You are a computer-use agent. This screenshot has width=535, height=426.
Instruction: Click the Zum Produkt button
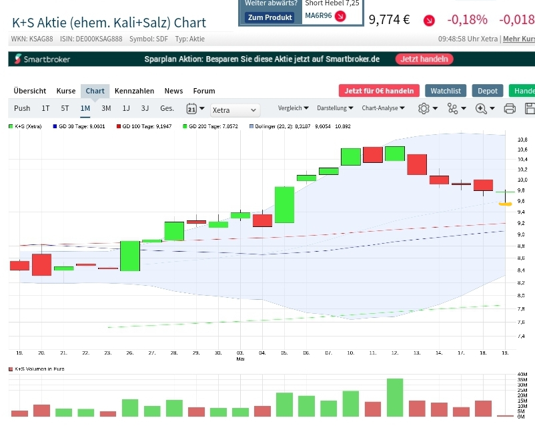[x=270, y=17]
